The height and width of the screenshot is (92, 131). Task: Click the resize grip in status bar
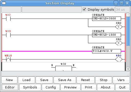coord(128,75)
